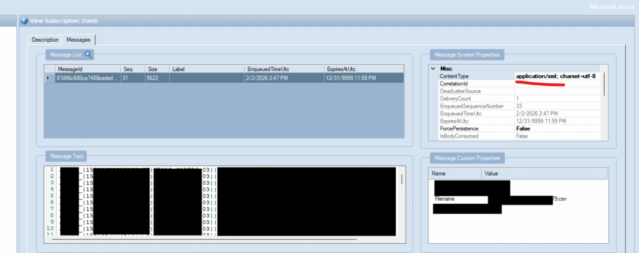This screenshot has height=253, width=639.
Task: Click the ExpiresAtUtc column header
Action: pos(362,69)
